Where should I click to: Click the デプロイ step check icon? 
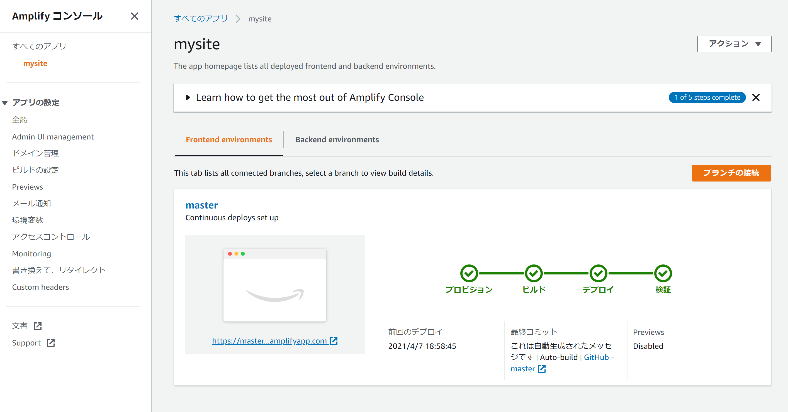pos(598,273)
